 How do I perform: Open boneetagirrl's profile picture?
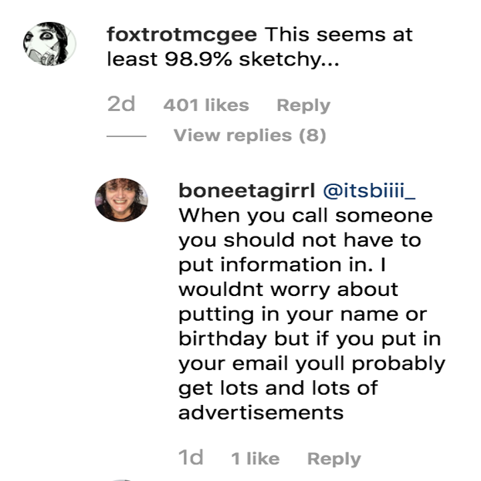tap(122, 200)
